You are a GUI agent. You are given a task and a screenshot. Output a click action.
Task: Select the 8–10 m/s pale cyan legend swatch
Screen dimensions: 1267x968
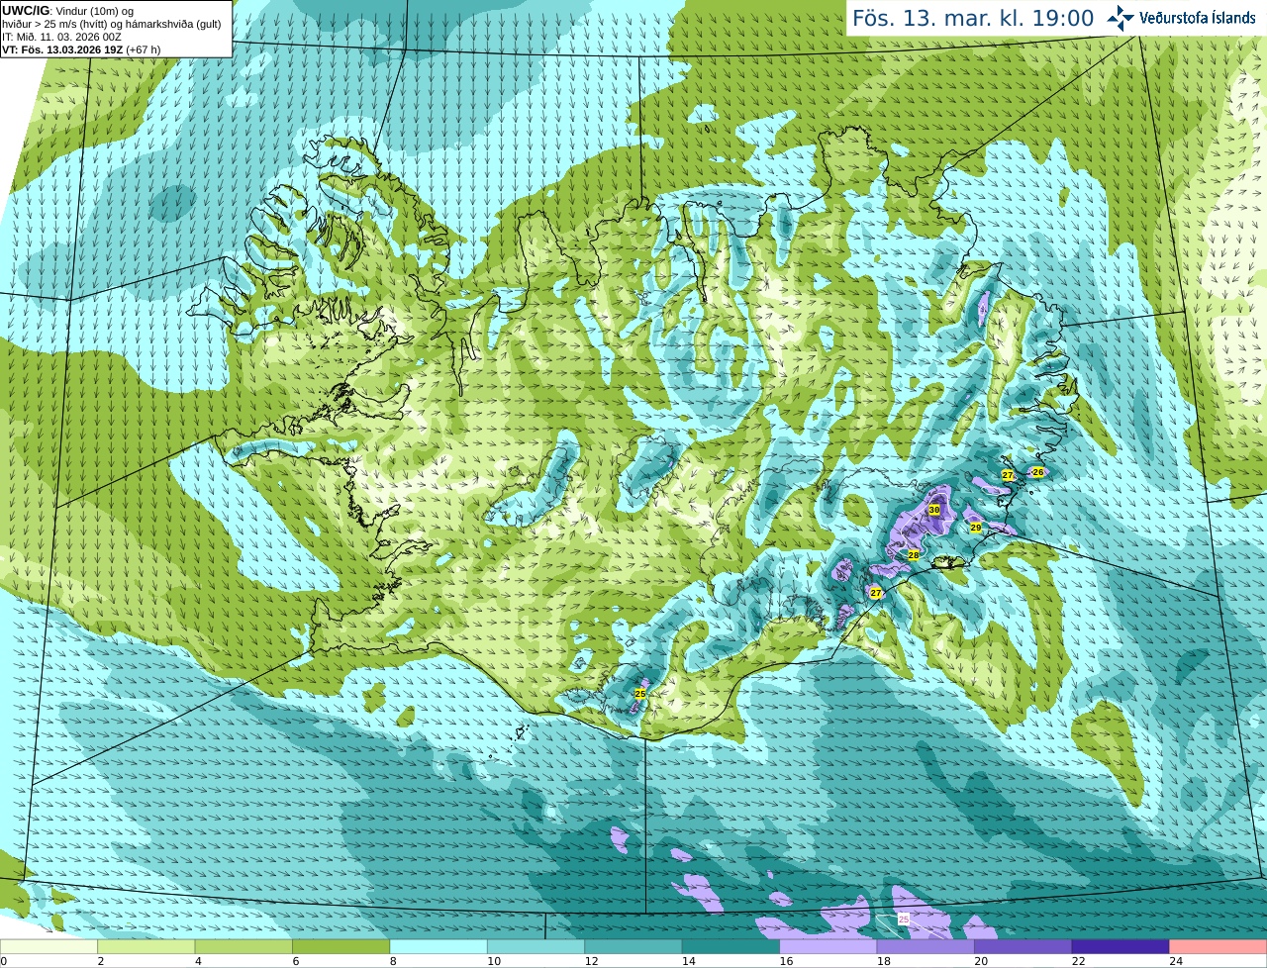pos(439,946)
